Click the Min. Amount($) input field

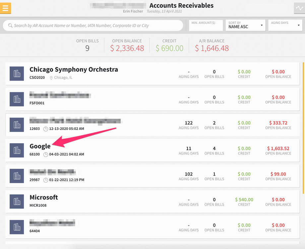pyautogui.click(x=206, y=26)
